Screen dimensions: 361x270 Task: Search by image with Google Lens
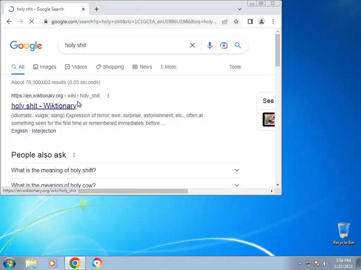click(x=224, y=45)
